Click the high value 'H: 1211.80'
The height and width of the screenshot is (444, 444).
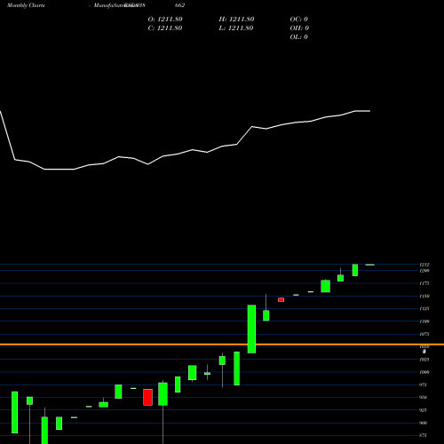[236, 20]
